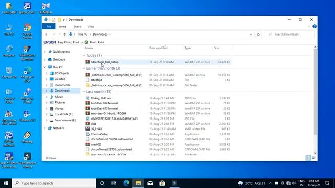Click This PC in address bar
335x188 pixels.
pyautogui.click(x=82, y=34)
